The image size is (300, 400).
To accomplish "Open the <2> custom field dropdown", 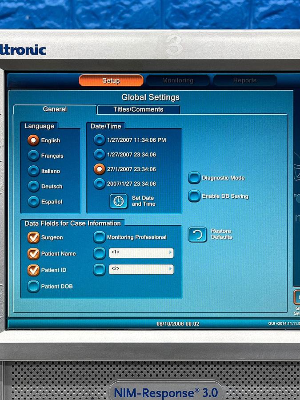I will (170, 269).
